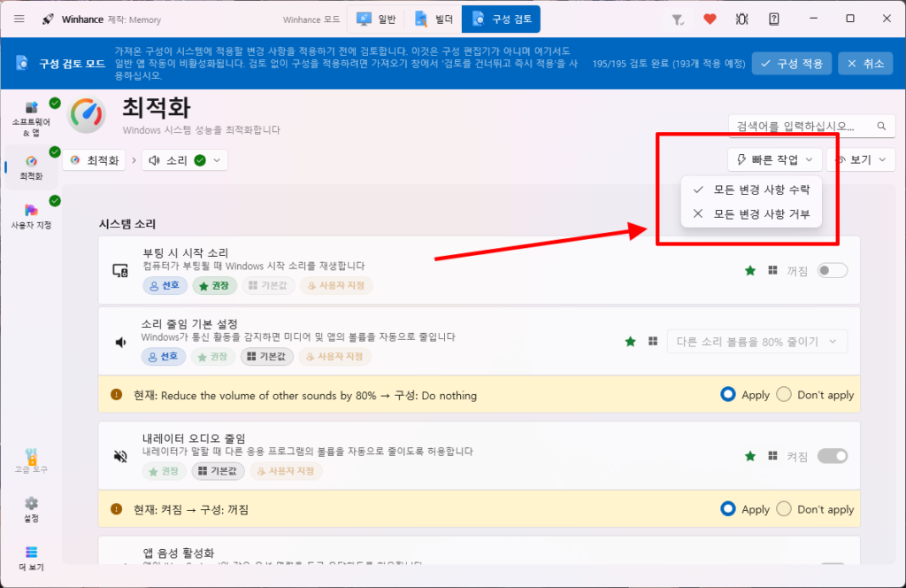The image size is (906, 588).
Task: Toggle the 내레이터 오디오 줄임 switch
Action: pyautogui.click(x=832, y=456)
